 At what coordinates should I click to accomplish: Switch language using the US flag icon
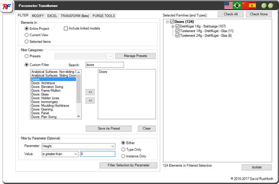pos(229,5)
